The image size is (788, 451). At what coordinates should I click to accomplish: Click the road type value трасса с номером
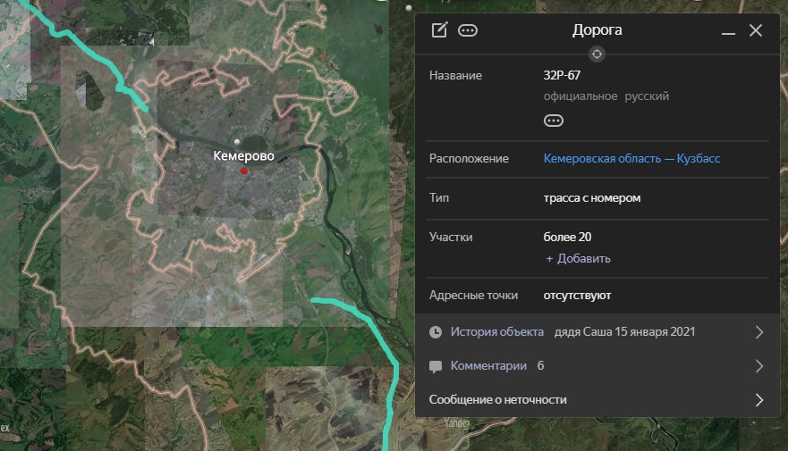[x=592, y=198]
